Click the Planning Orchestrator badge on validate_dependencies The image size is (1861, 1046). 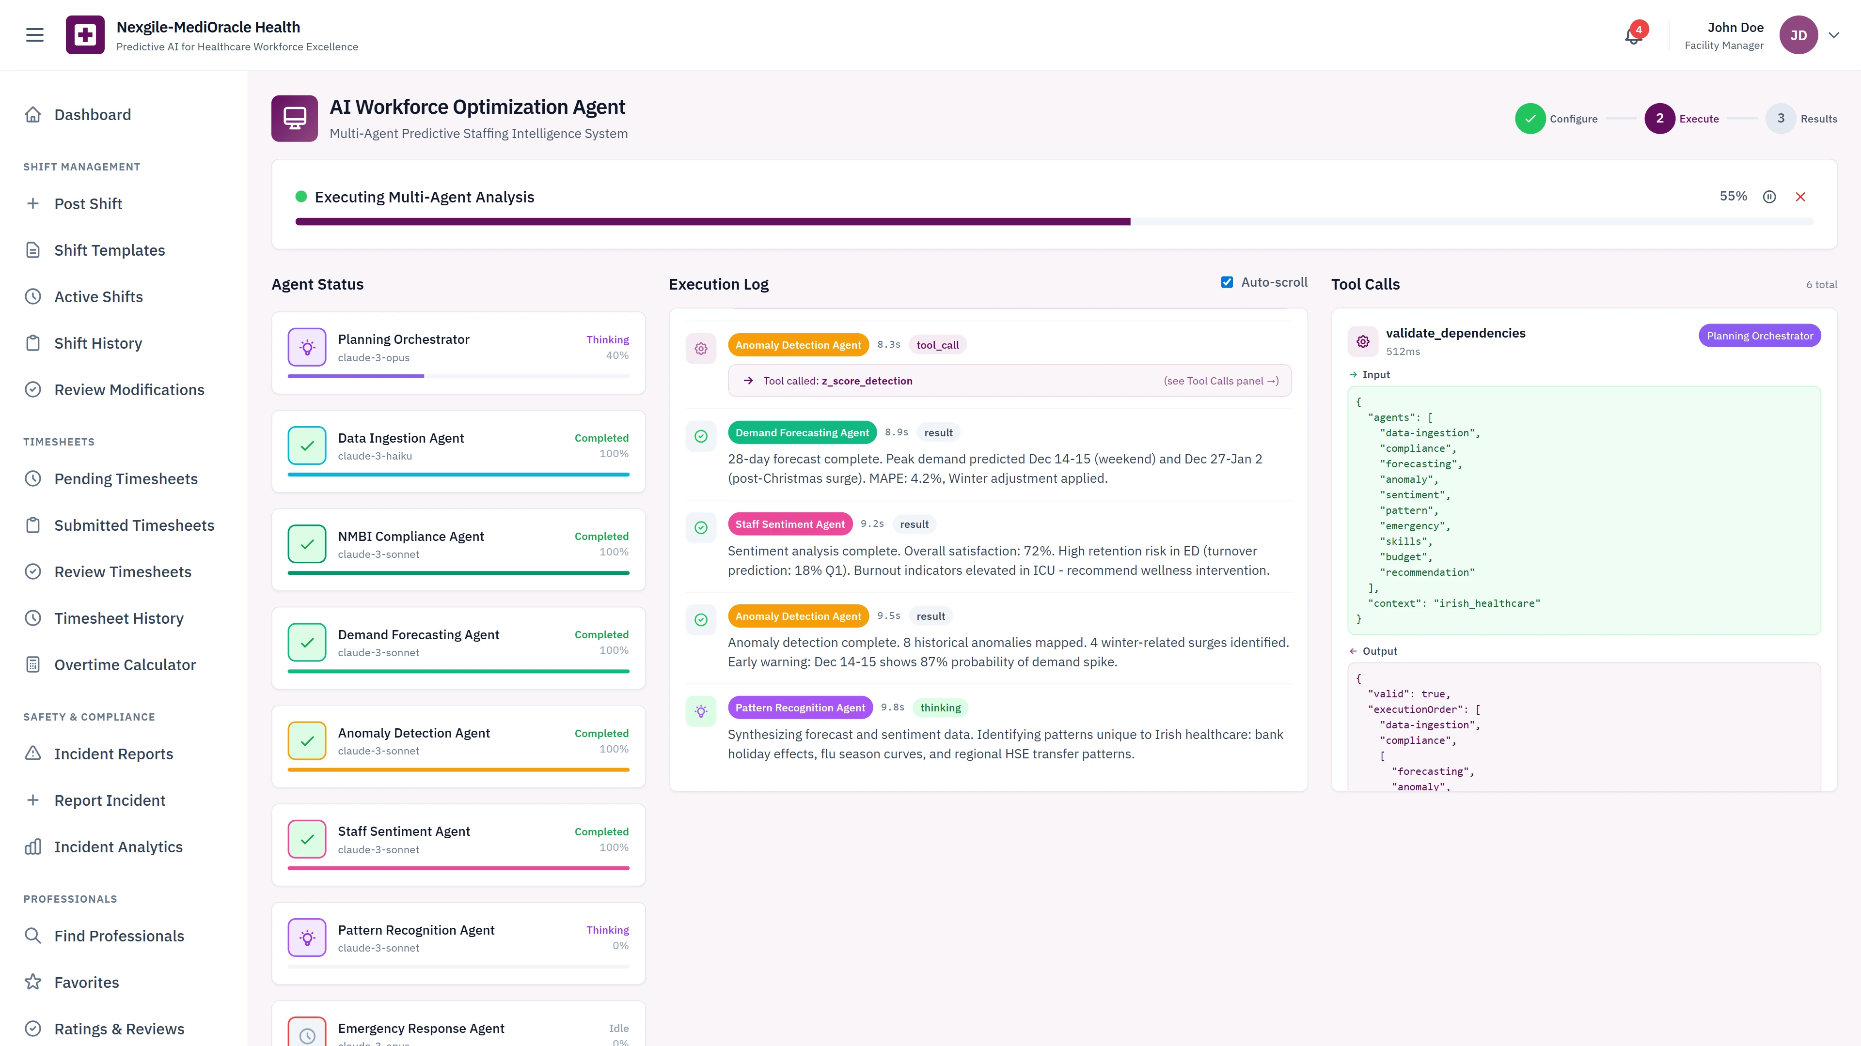[x=1759, y=335]
